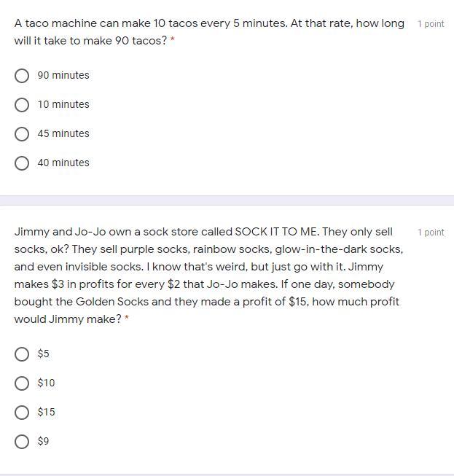Select the 10 minutes radio button
The image size is (454, 476).
22,105
